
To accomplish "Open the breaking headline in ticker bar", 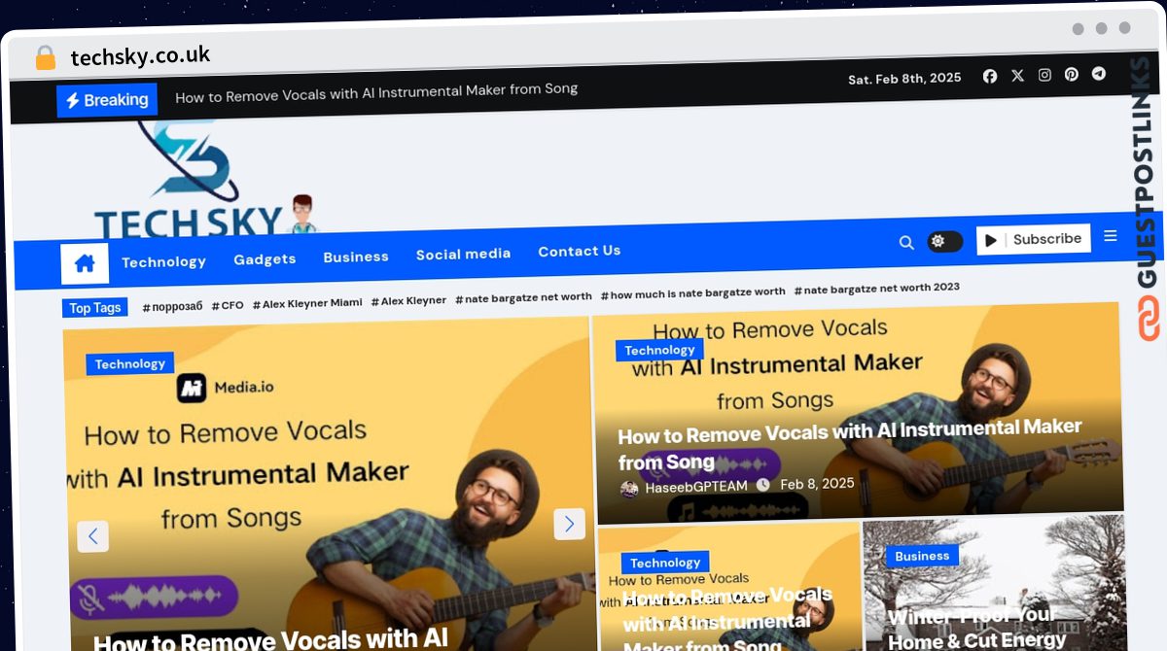I will click(x=376, y=92).
